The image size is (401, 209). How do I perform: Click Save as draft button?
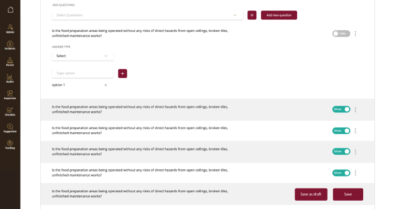[x=311, y=194]
